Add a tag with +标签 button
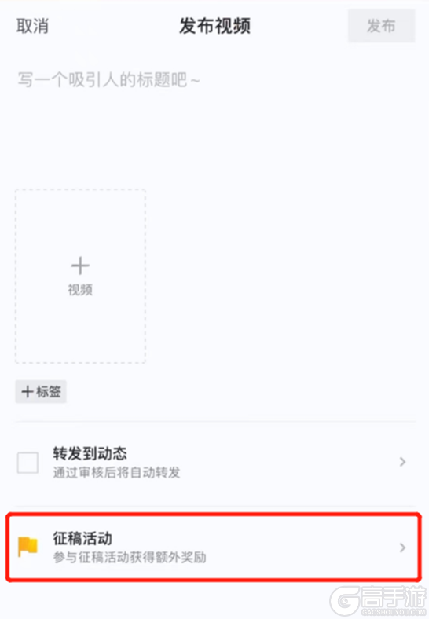Image resolution: width=429 pixels, height=619 pixels. pyautogui.click(x=41, y=392)
